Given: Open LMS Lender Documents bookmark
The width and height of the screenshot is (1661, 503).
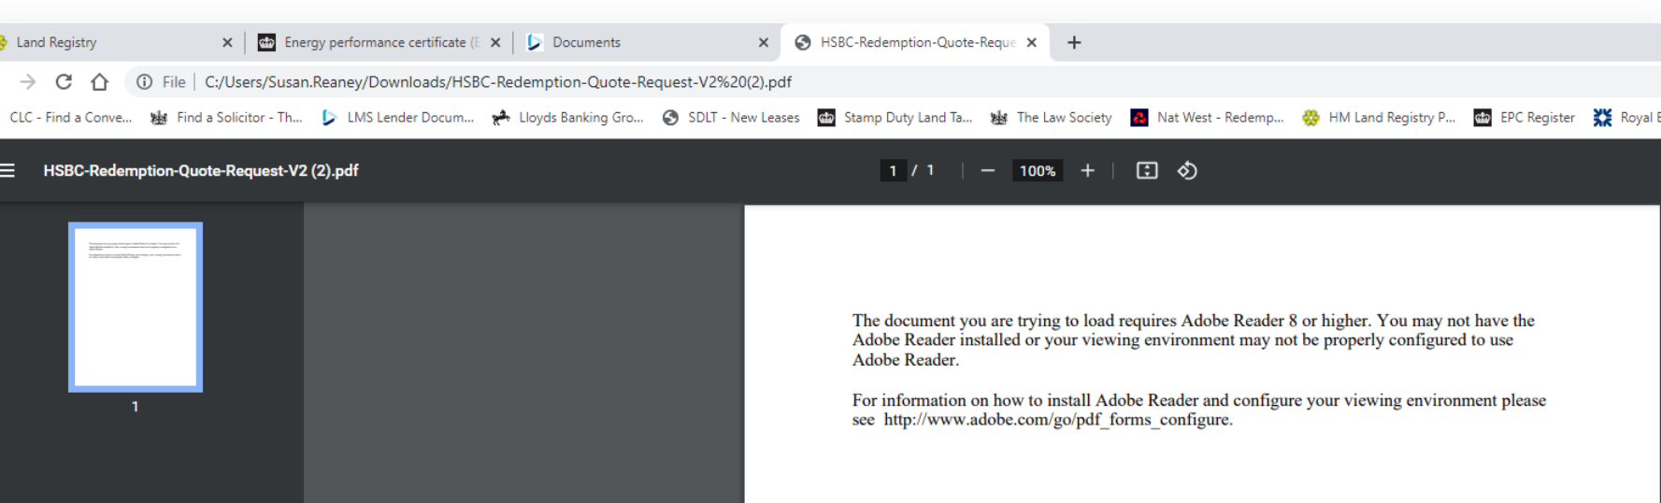Looking at the screenshot, I should pyautogui.click(x=397, y=118).
